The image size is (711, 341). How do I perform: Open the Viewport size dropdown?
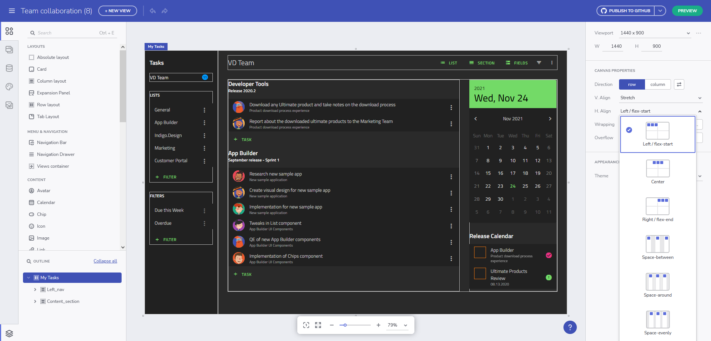click(655, 33)
